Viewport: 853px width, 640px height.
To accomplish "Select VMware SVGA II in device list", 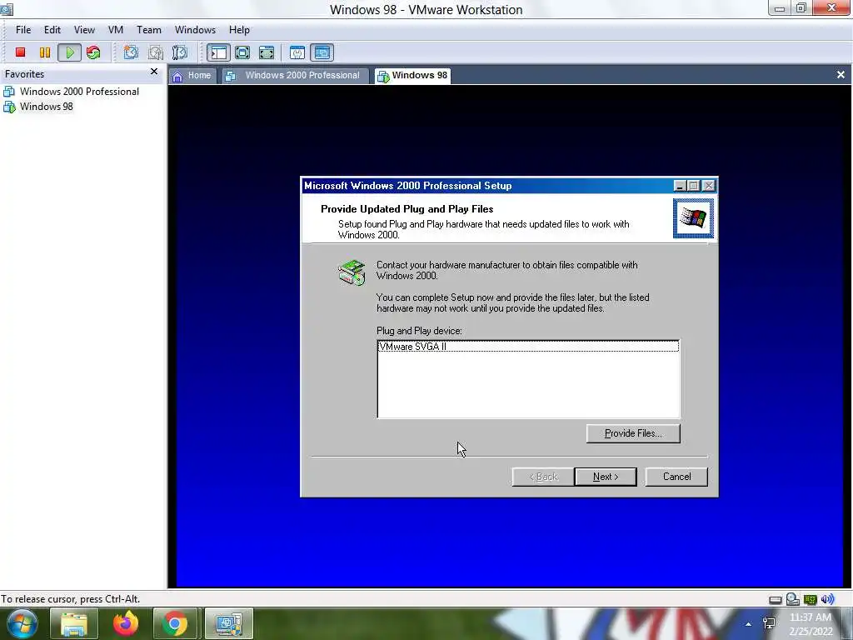I will (527, 346).
